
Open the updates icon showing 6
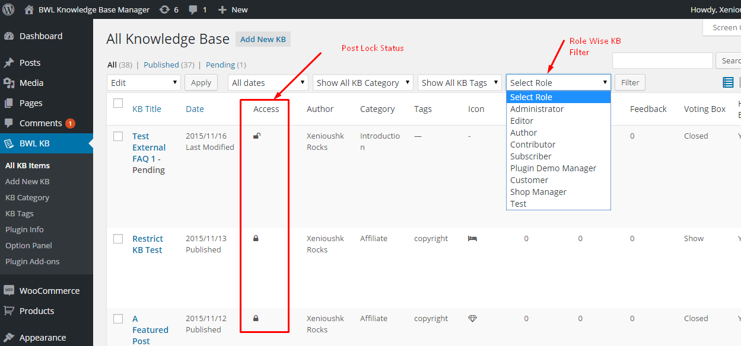[x=163, y=9]
